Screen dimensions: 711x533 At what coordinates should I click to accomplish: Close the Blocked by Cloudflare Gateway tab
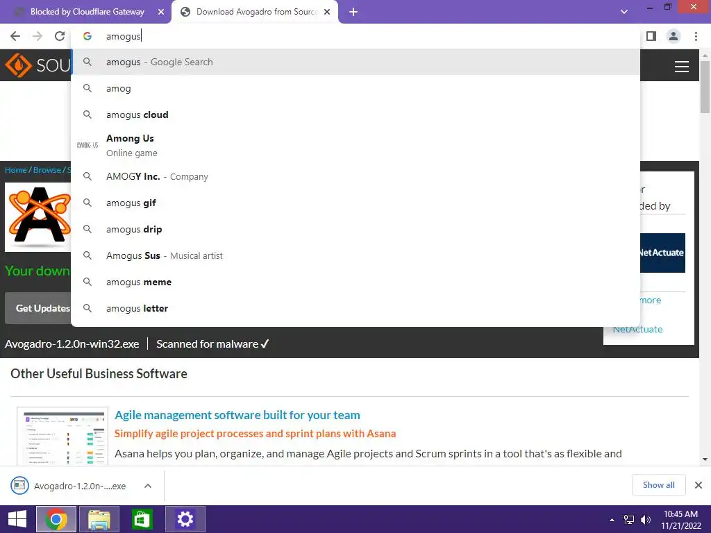(161, 12)
